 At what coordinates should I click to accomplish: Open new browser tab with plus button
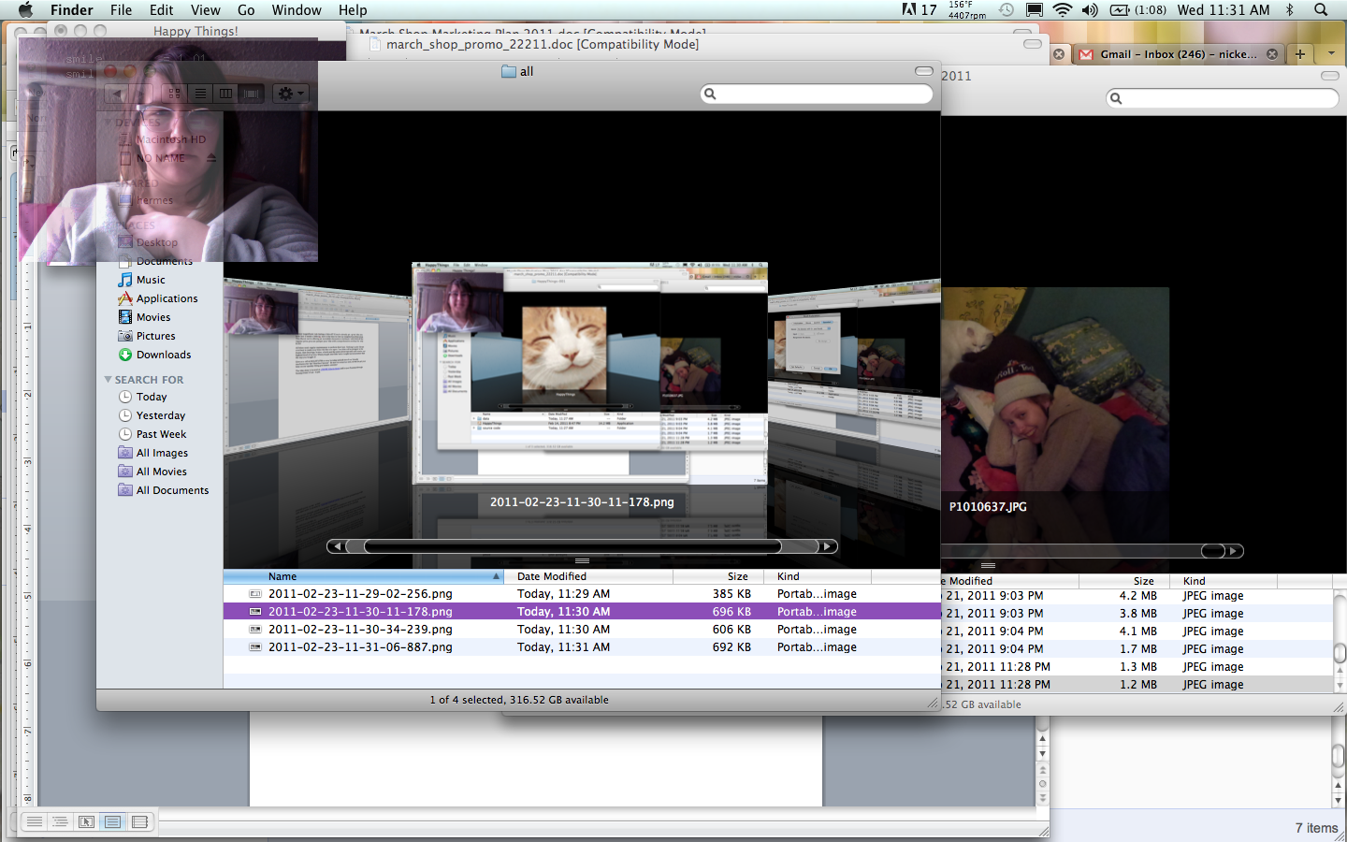1299,54
